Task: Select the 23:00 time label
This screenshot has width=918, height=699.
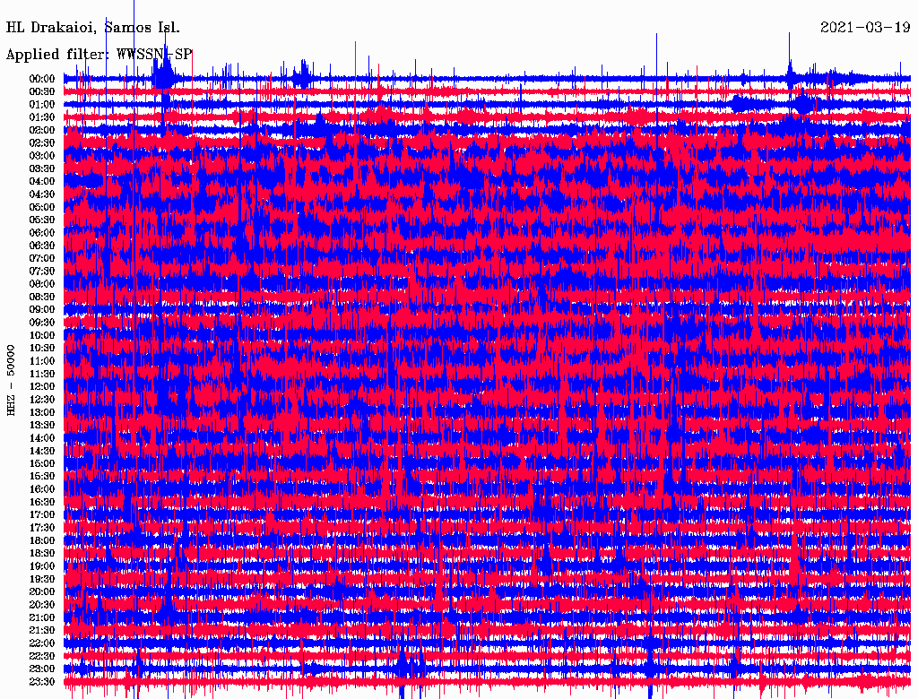Action: 42,669
